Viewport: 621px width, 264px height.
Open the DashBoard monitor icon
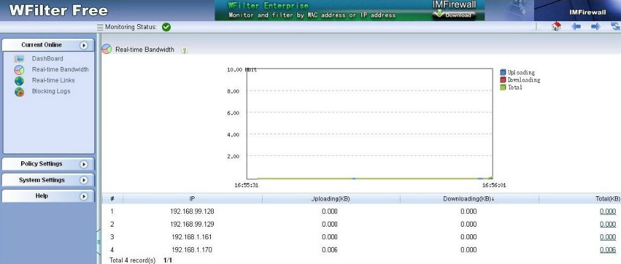click(19, 59)
